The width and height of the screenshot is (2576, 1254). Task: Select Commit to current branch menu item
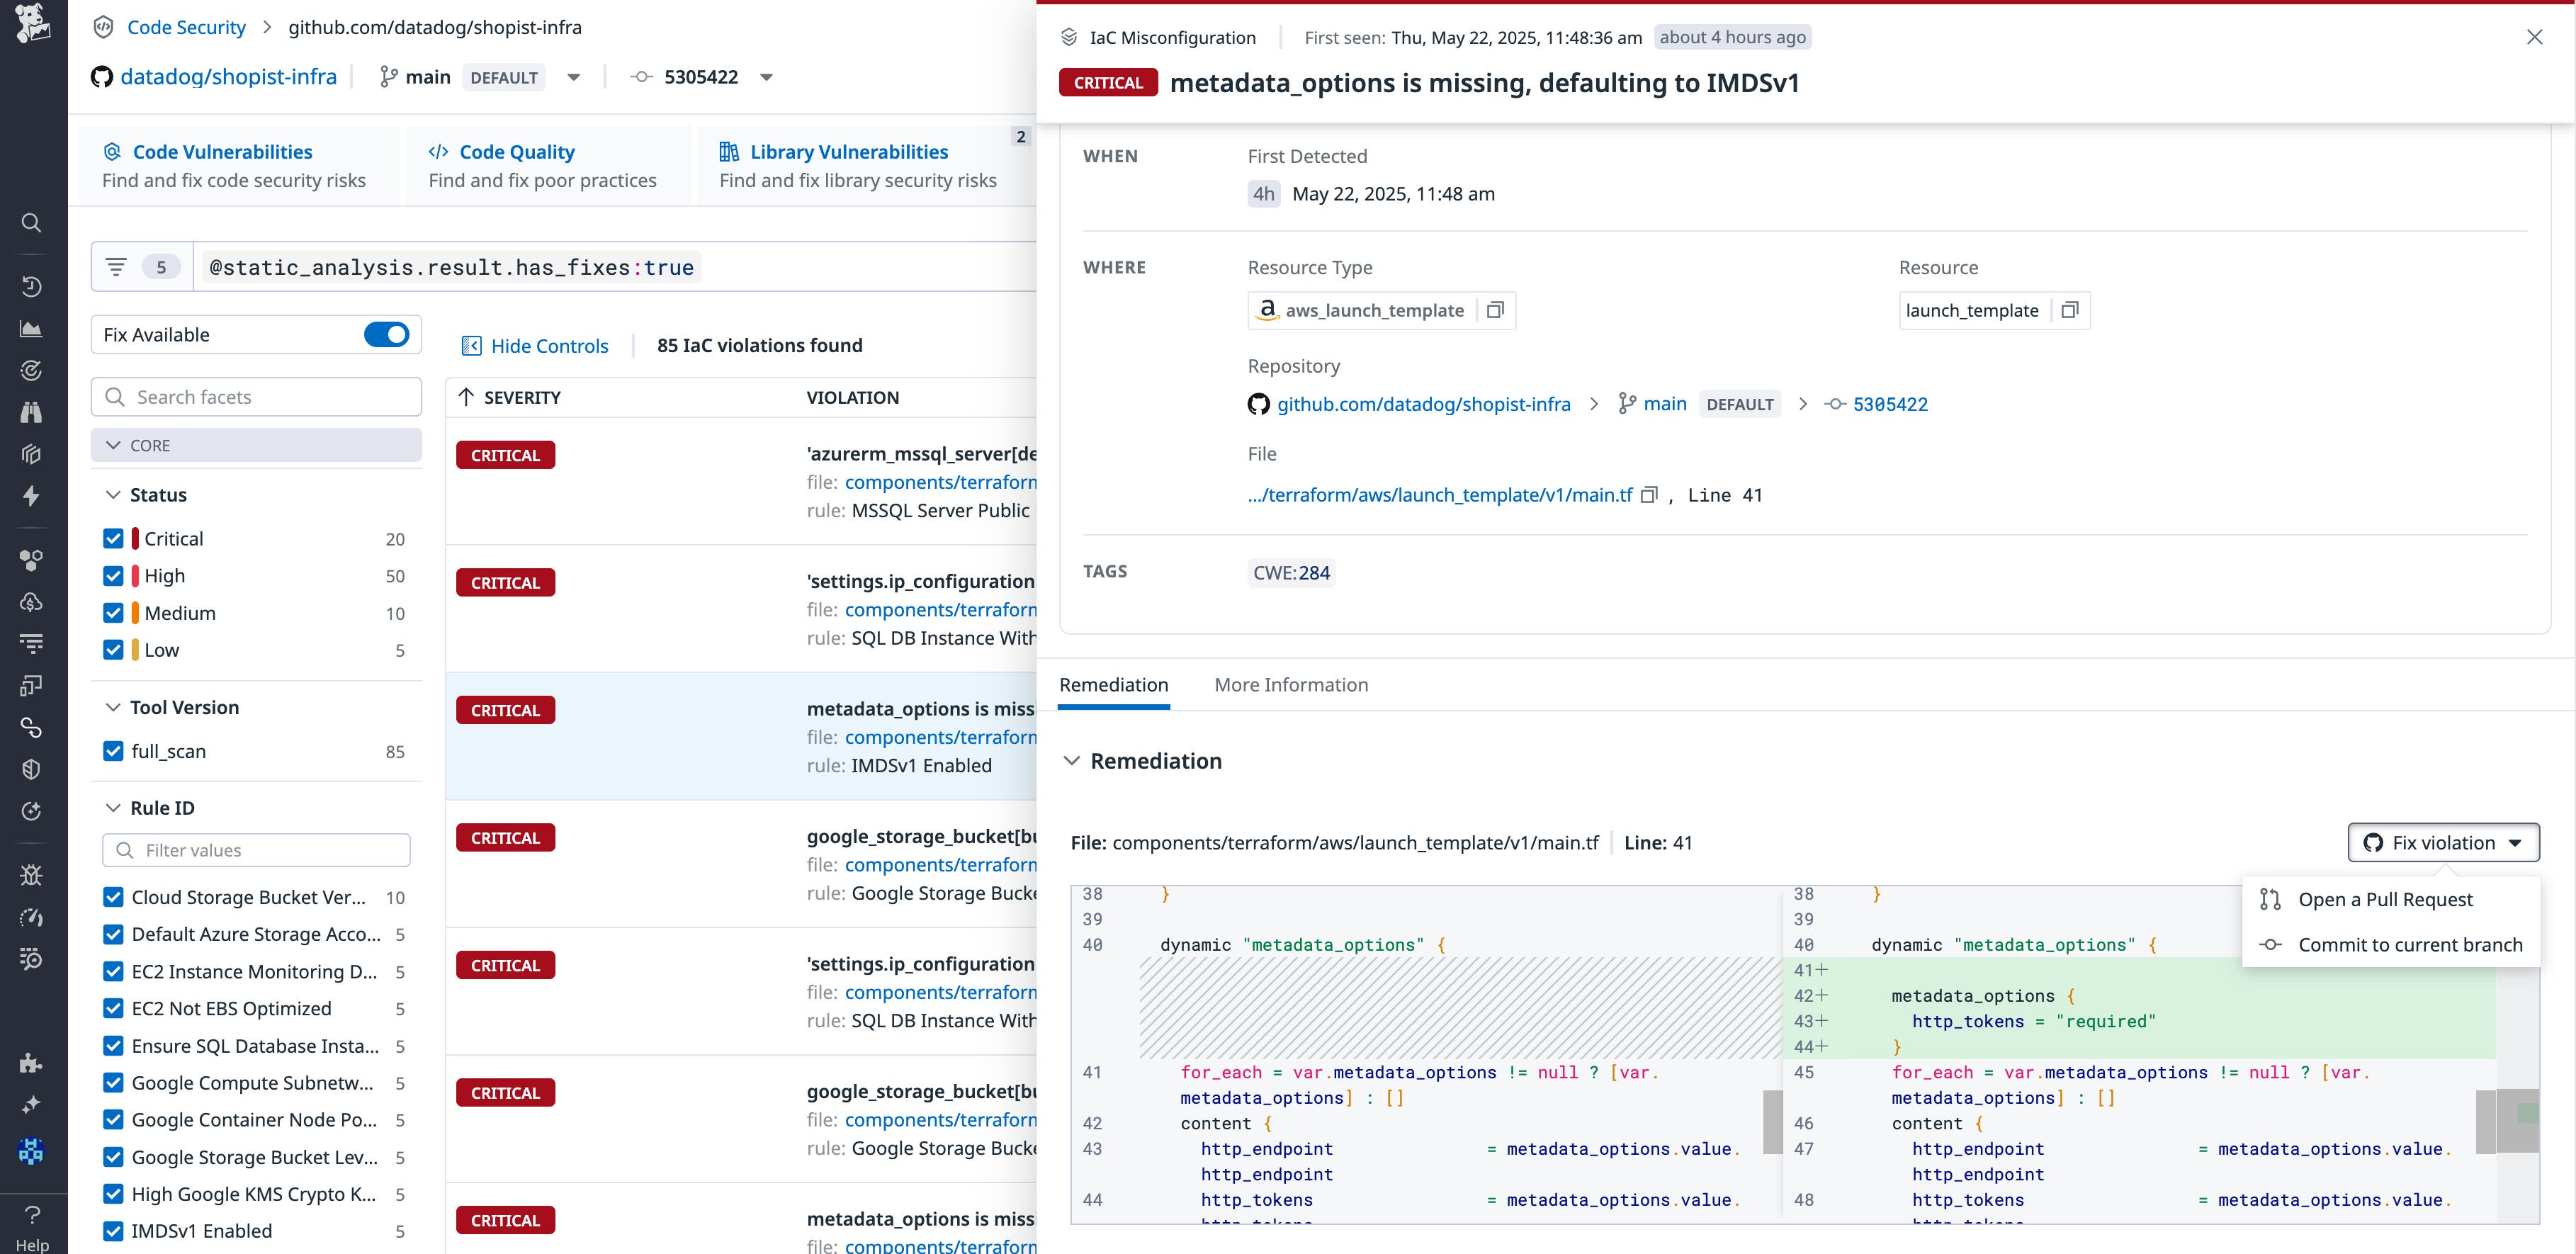[x=2413, y=945]
